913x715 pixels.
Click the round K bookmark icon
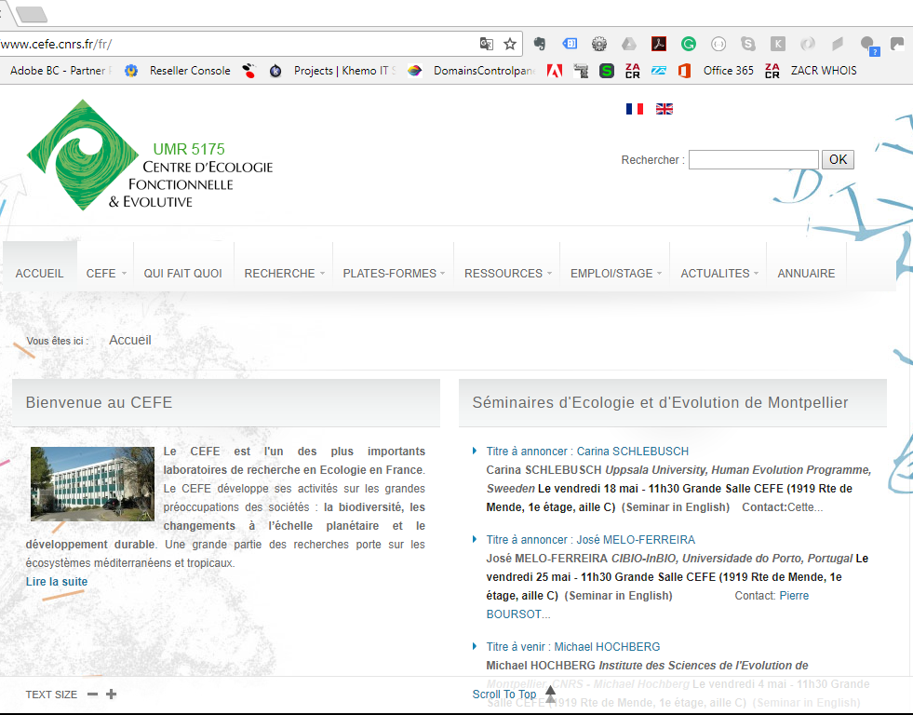pos(275,71)
